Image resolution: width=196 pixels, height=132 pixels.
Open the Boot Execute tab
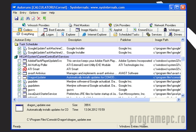[54, 30]
